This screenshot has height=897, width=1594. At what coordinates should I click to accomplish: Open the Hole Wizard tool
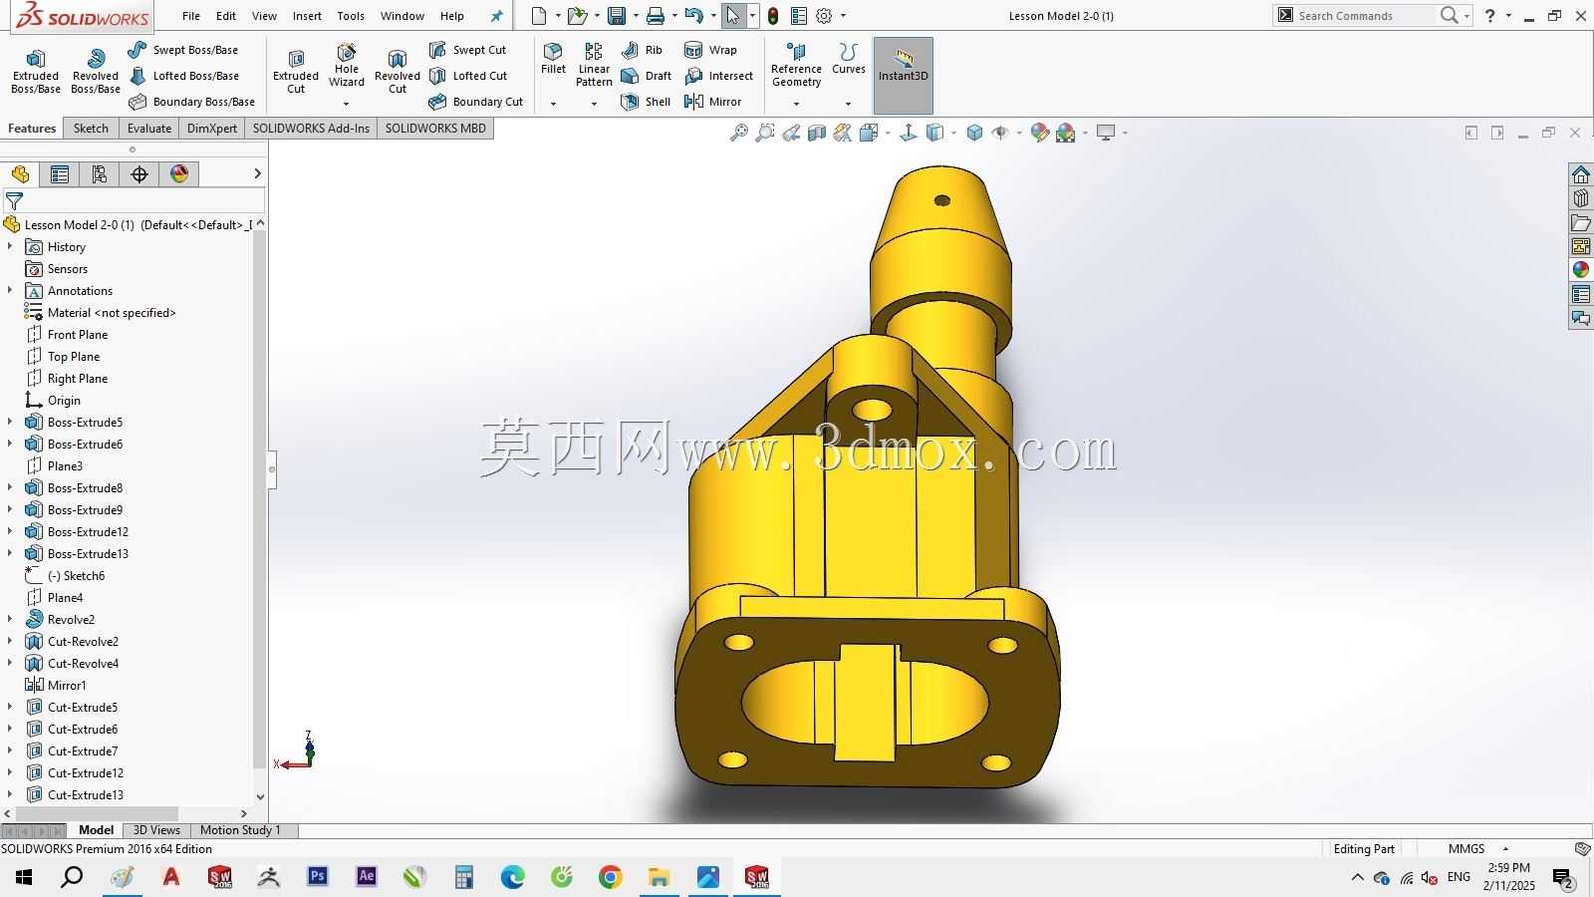coord(347,66)
